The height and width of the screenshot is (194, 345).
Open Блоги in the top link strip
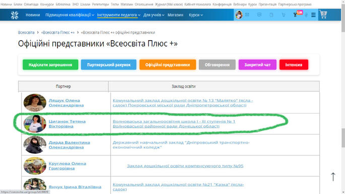(18, 4)
